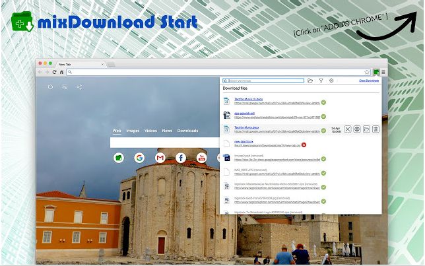Bookmark the page with the star icon

tap(367, 72)
